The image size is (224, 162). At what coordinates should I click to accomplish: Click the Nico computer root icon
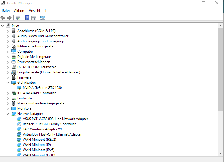[x=8, y=26]
